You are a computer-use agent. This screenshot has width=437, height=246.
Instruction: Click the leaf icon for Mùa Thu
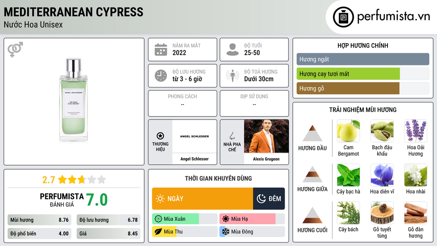(158, 231)
